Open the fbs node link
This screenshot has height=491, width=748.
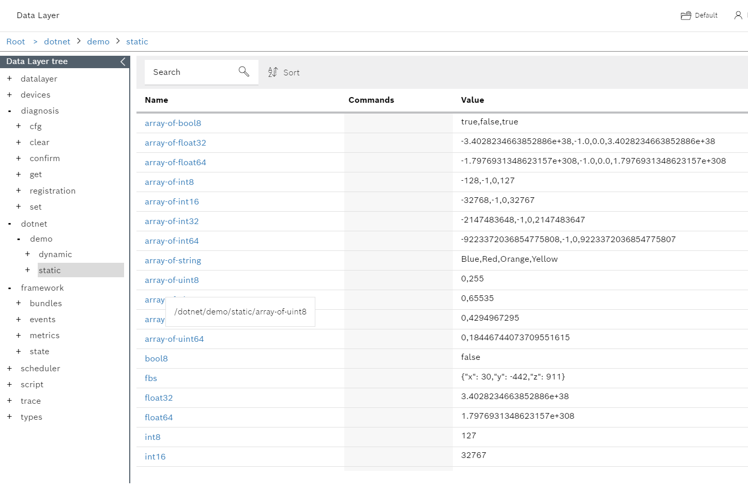pyautogui.click(x=150, y=378)
